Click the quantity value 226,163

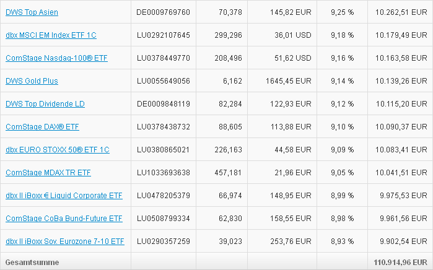pos(228,150)
